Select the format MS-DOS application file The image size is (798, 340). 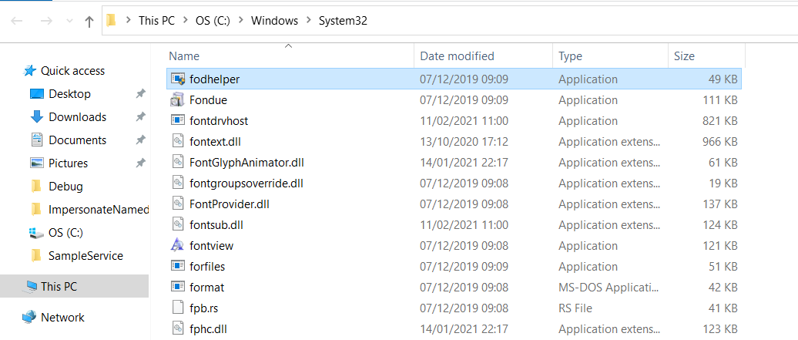tap(206, 287)
